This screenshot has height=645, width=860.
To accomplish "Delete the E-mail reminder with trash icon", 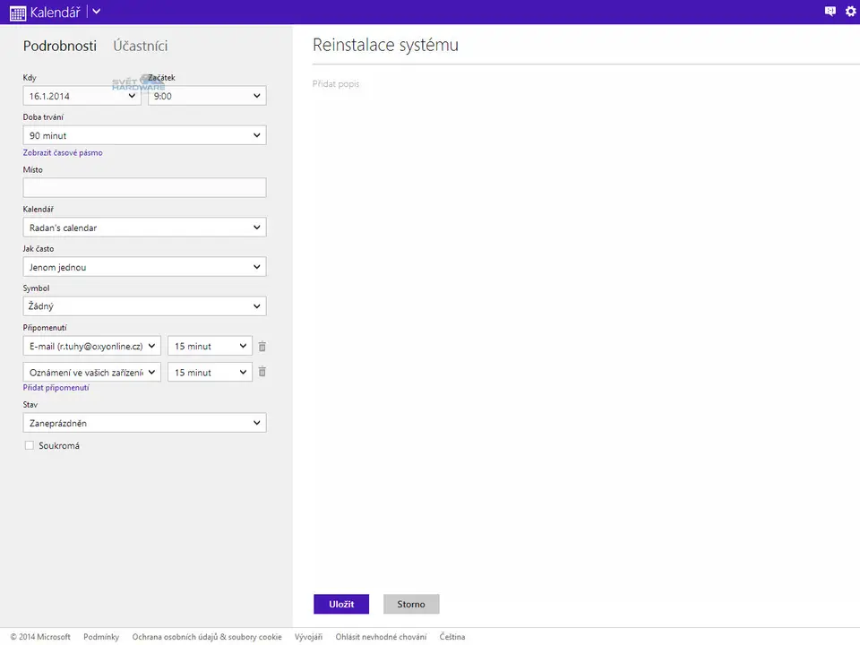I will (262, 347).
